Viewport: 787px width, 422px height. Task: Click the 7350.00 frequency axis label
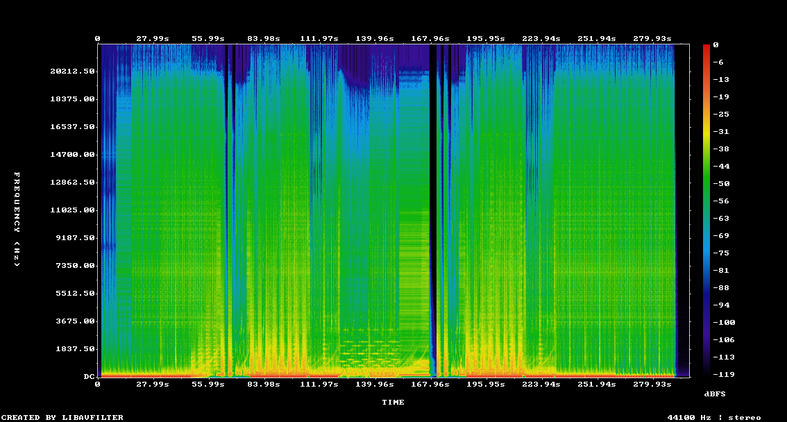pyautogui.click(x=75, y=265)
